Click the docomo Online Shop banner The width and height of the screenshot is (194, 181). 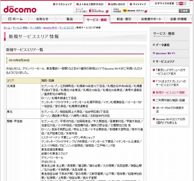[91, 11]
